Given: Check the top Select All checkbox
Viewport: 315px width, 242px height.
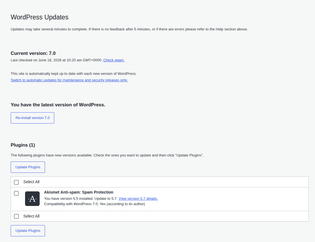Looking at the screenshot, I should click(16, 182).
